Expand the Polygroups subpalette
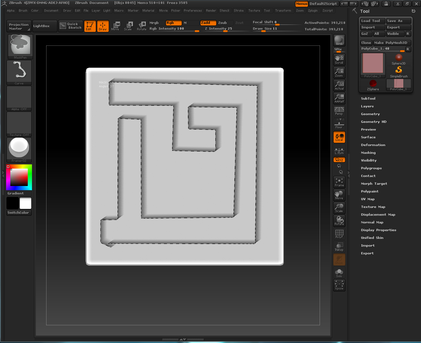Image resolution: width=421 pixels, height=343 pixels. coord(371,168)
